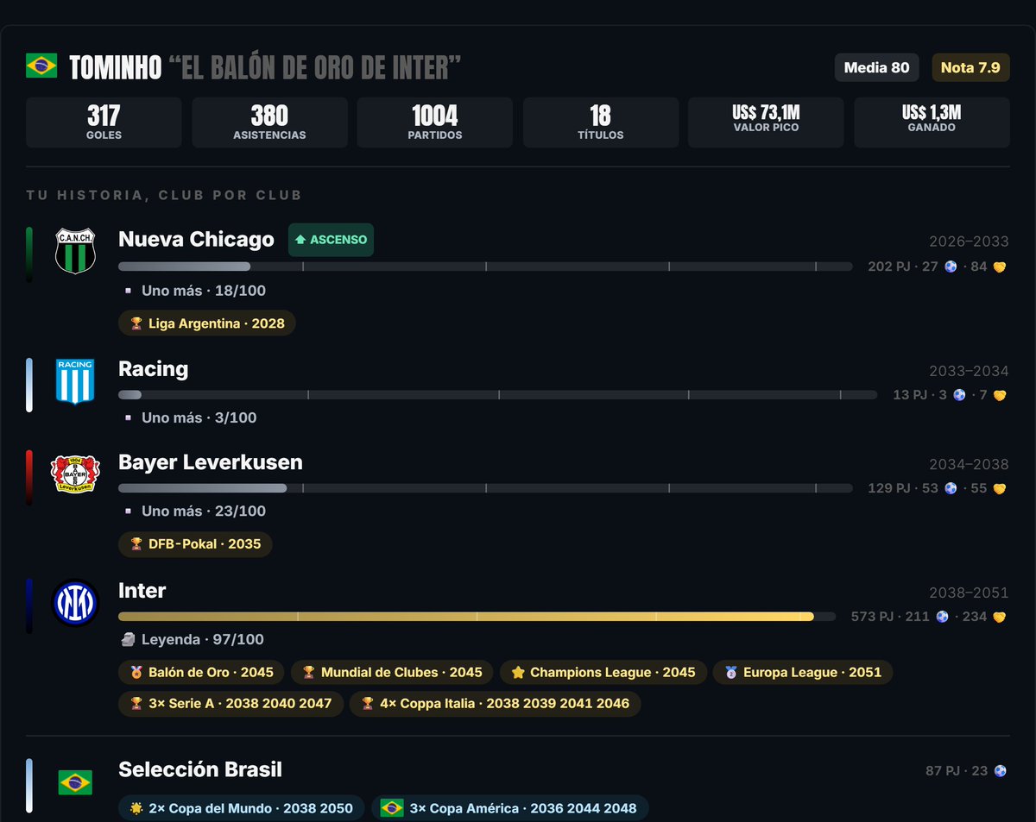
Task: Click the 317 Goles stat card
Action: click(104, 122)
